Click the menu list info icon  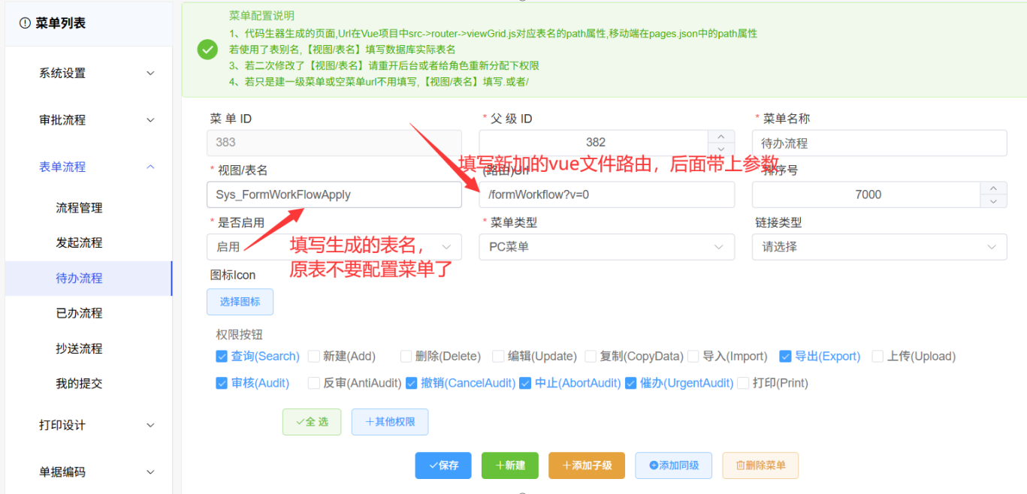click(x=25, y=23)
